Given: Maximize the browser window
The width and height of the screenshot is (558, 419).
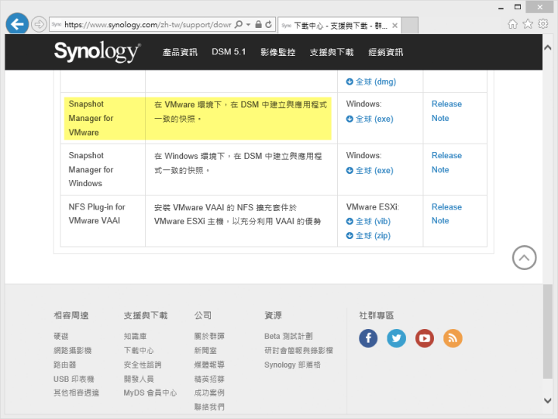Looking at the screenshot, I should click(x=518, y=7).
